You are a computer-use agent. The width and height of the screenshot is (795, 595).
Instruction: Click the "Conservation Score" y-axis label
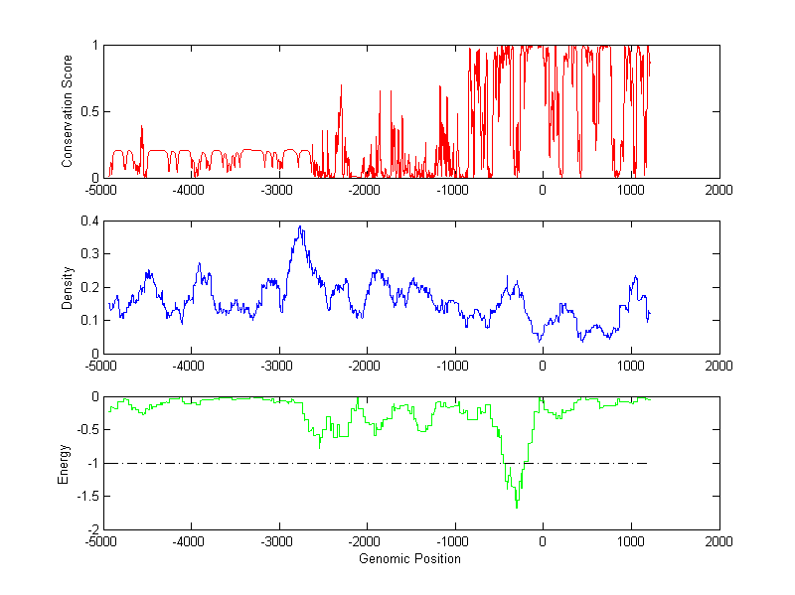click(x=67, y=111)
